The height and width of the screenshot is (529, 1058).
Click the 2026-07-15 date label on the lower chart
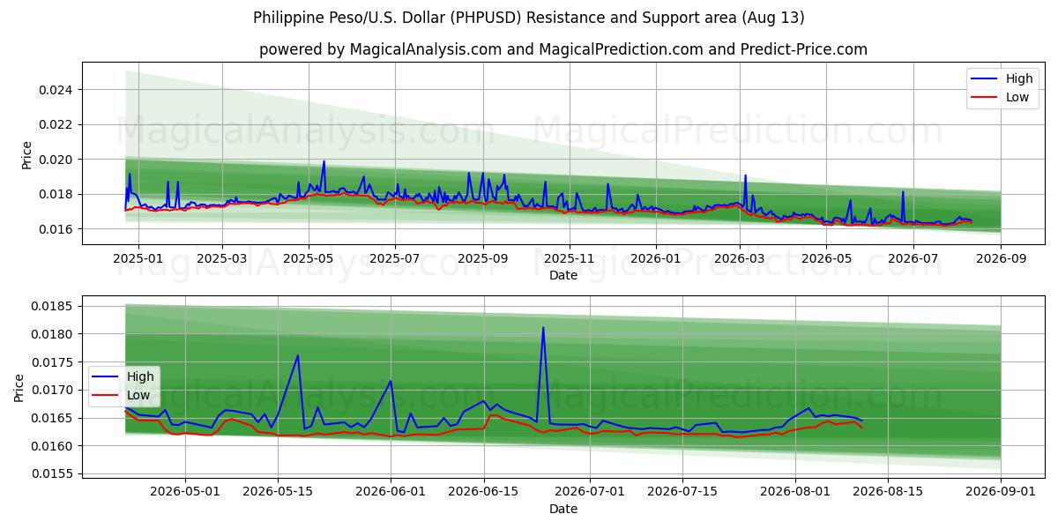pyautogui.click(x=682, y=494)
